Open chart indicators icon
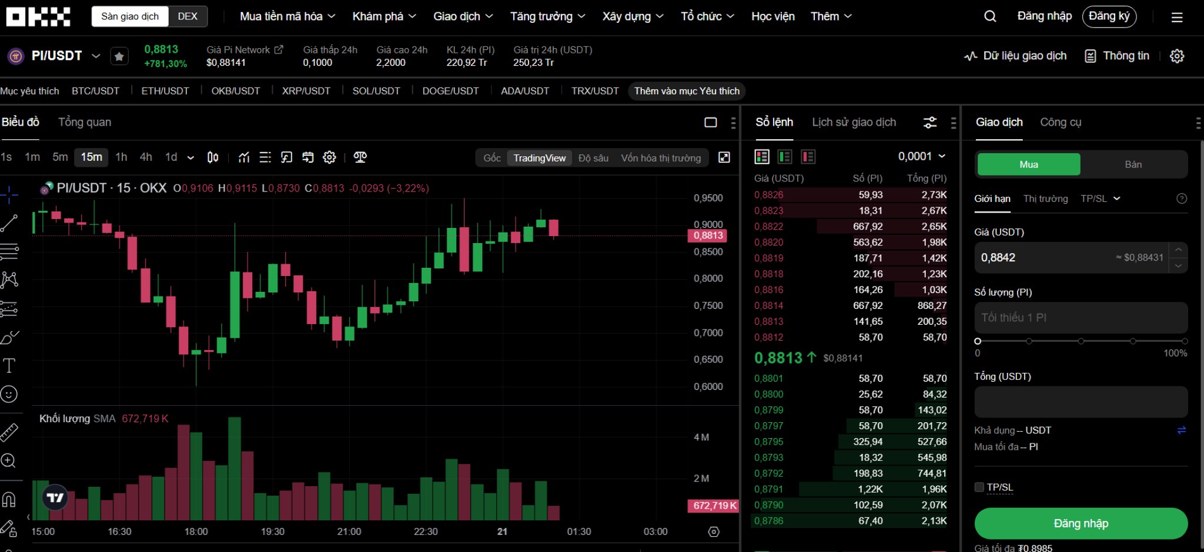The height and width of the screenshot is (552, 1204). [x=244, y=157]
